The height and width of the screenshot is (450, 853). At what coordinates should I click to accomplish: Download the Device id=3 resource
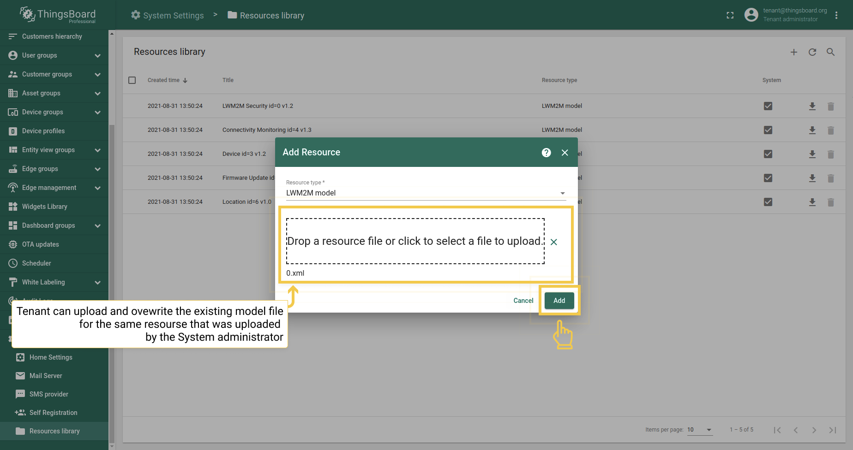coord(812,154)
